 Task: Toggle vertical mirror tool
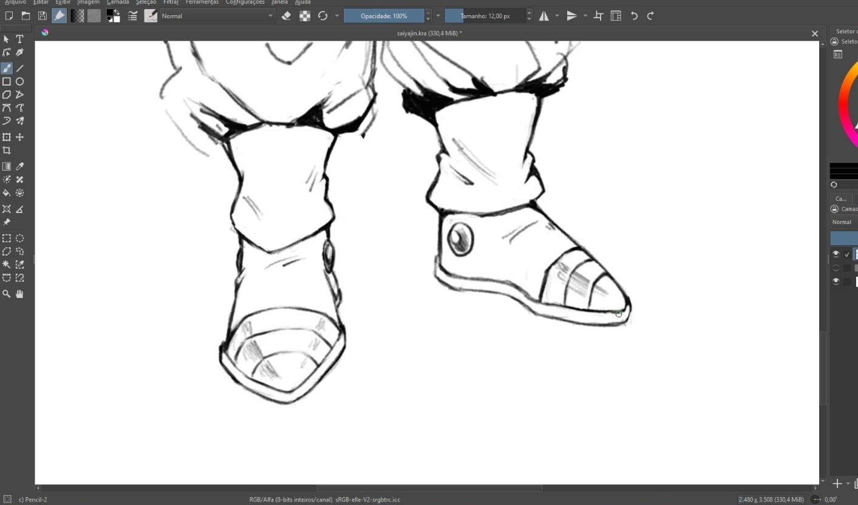click(x=572, y=16)
